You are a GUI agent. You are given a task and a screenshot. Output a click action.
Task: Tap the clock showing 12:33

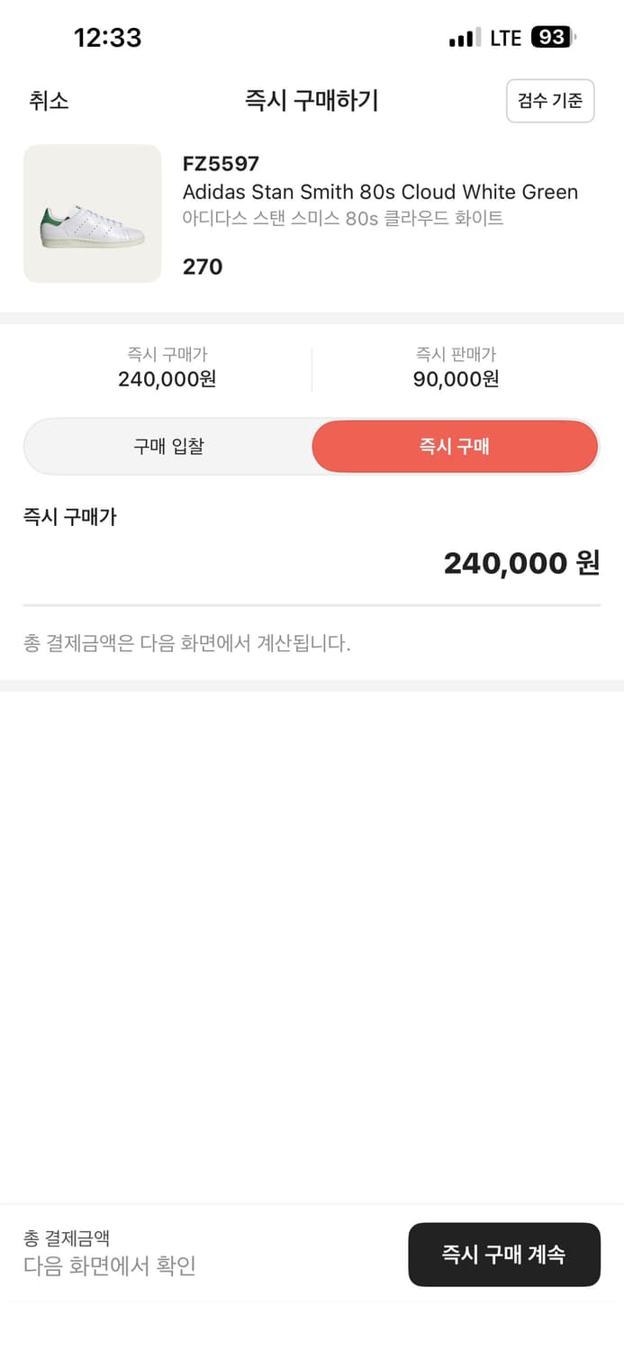coord(109,37)
